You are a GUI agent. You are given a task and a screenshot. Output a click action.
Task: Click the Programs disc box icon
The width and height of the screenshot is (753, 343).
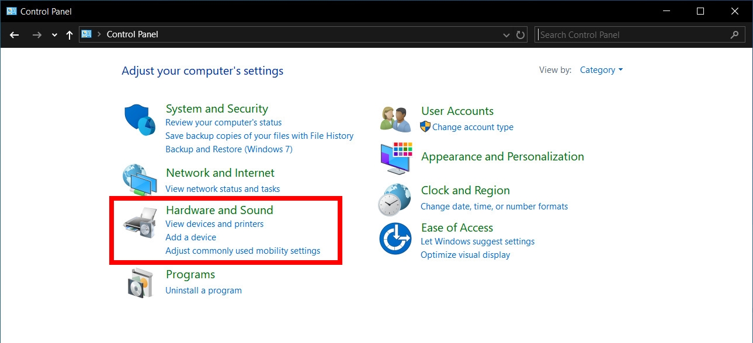[140, 283]
